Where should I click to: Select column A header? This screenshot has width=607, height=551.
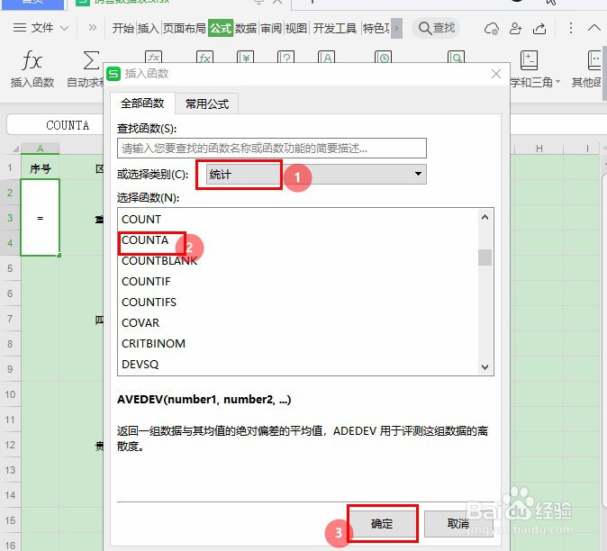click(40, 149)
